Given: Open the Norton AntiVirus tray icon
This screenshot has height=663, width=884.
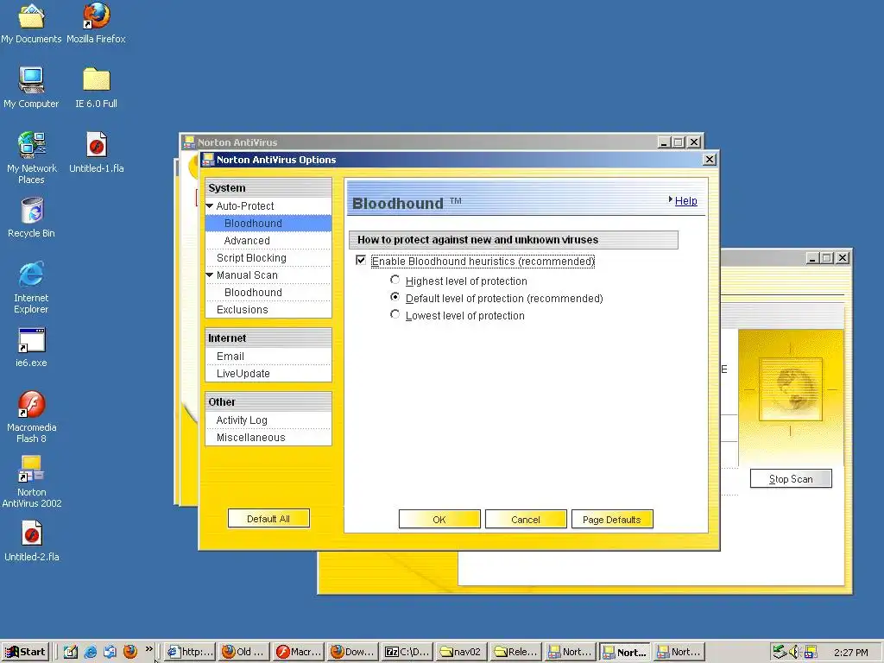Looking at the screenshot, I should click(811, 652).
